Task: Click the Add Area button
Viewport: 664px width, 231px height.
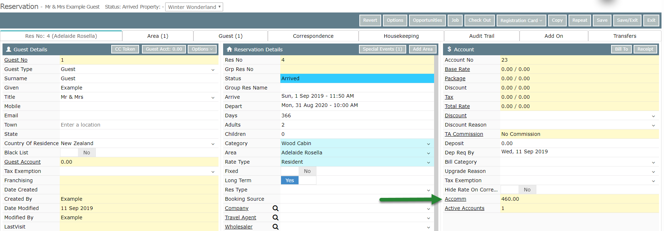Action: (x=423, y=49)
